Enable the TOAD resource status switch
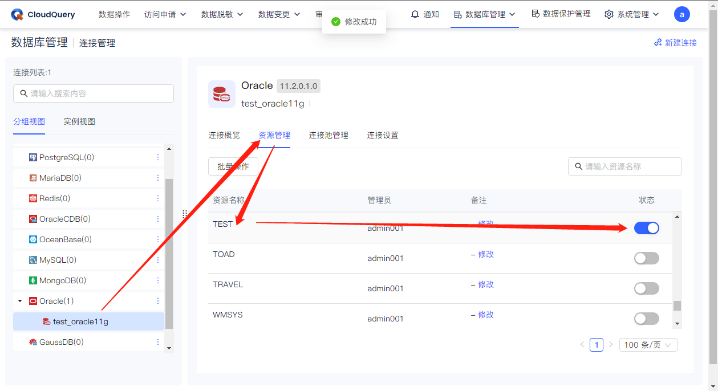Viewport: 718px width, 391px height. pos(647,258)
